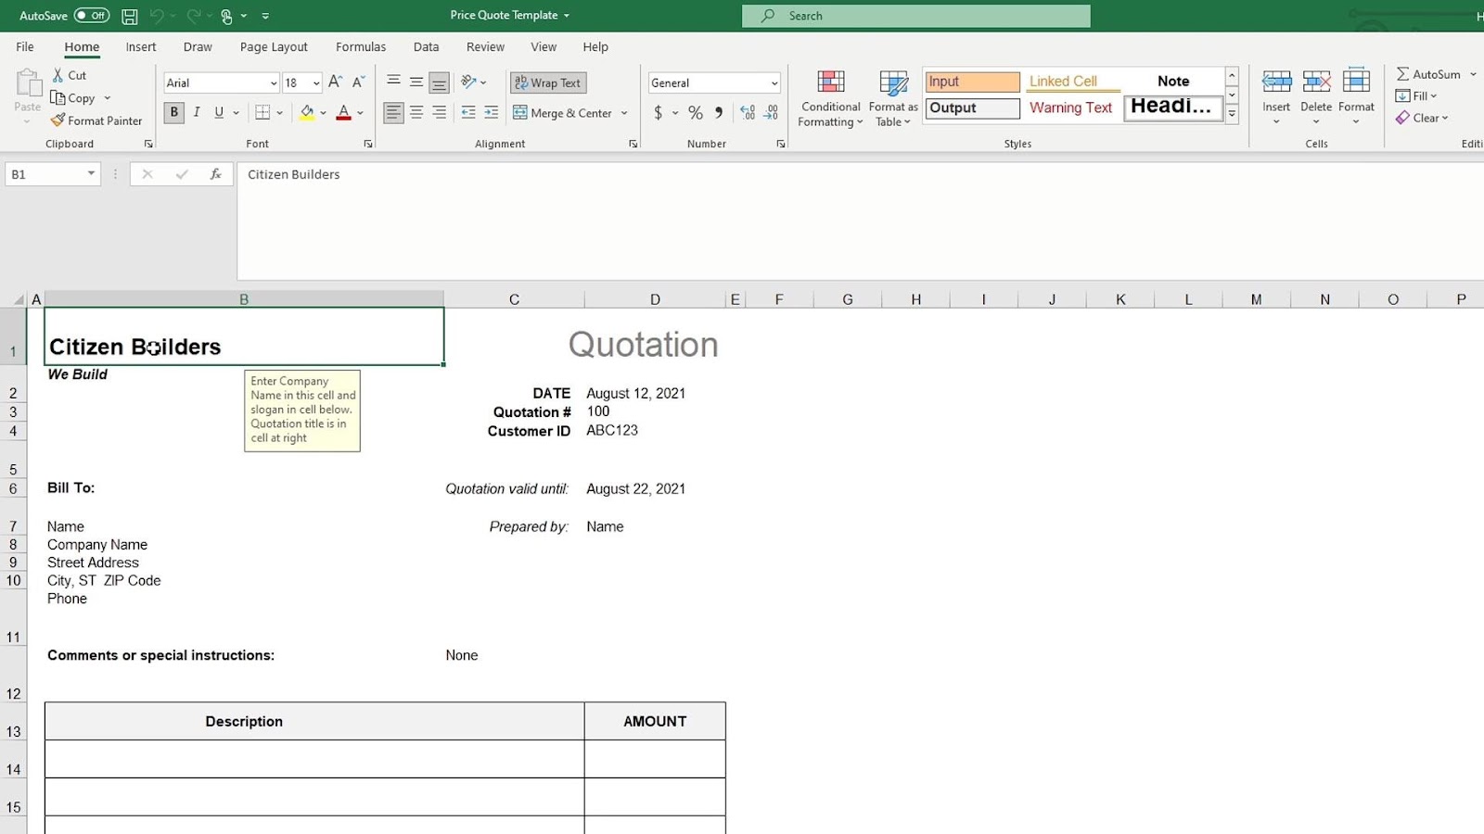
Task: Click the Undo arrow icon
Action: click(157, 16)
